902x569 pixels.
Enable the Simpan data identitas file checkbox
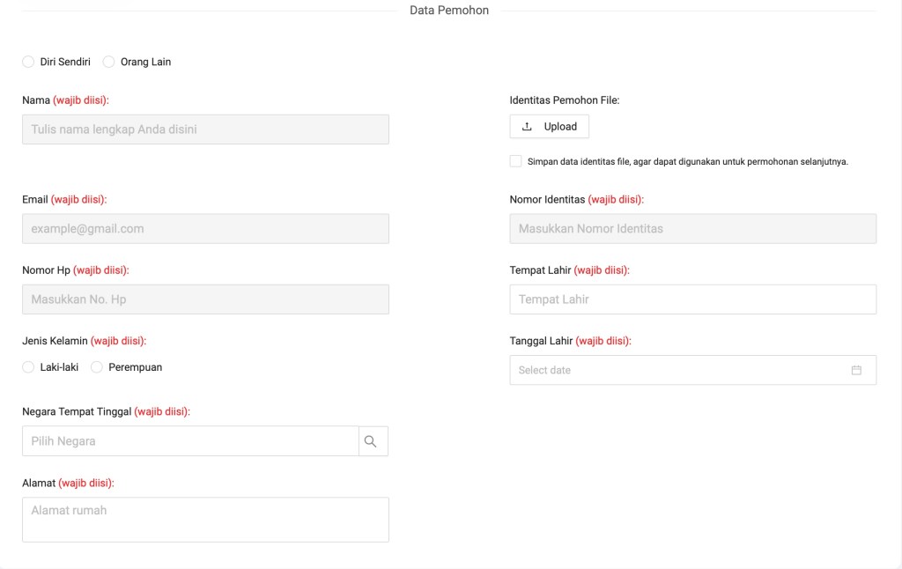(x=515, y=161)
